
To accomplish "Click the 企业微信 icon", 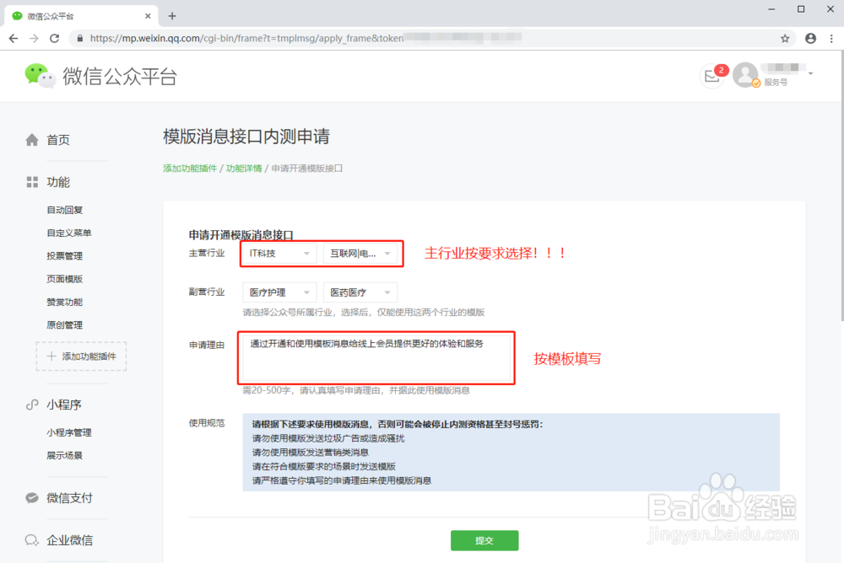I will [x=32, y=540].
